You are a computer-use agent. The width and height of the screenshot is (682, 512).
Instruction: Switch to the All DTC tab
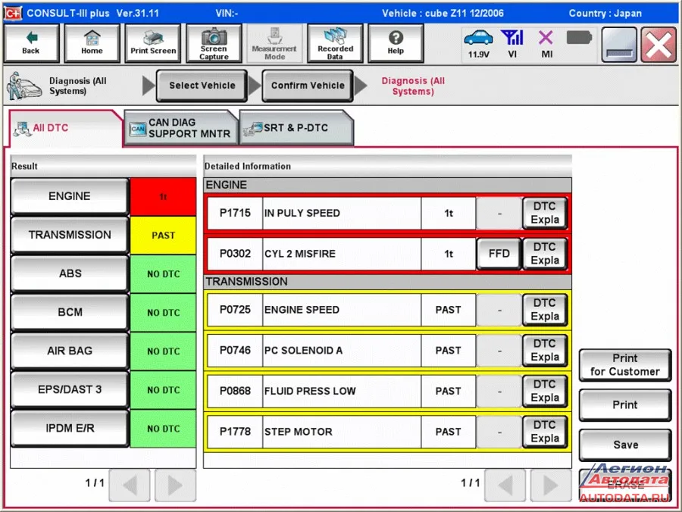65,128
